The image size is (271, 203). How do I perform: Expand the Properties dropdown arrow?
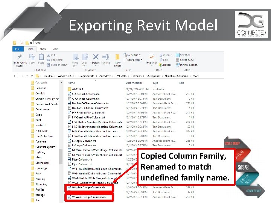(x=152, y=65)
